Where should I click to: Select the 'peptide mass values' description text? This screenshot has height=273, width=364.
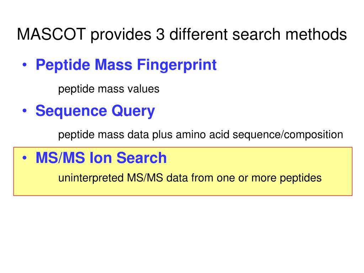coord(109,89)
